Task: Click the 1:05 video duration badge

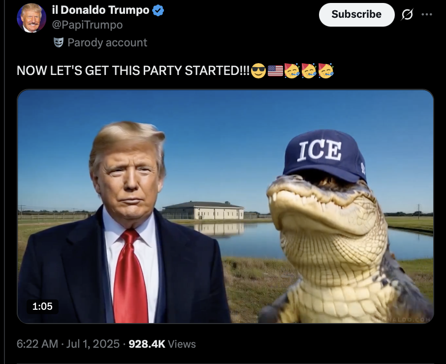Action: pyautogui.click(x=42, y=306)
